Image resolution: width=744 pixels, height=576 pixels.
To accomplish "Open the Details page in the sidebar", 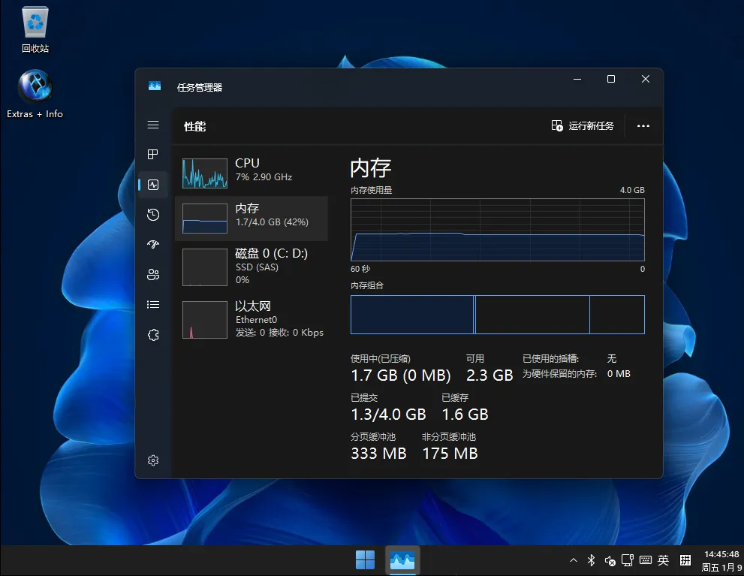I will click(153, 304).
